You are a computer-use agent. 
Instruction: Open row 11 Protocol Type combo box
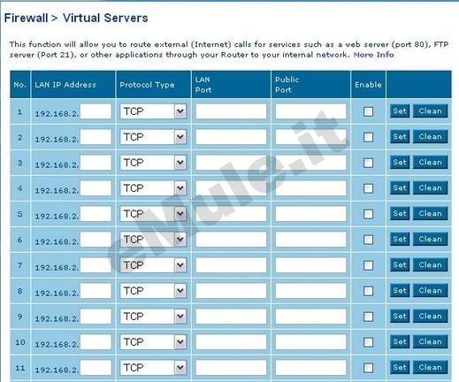pos(153,367)
